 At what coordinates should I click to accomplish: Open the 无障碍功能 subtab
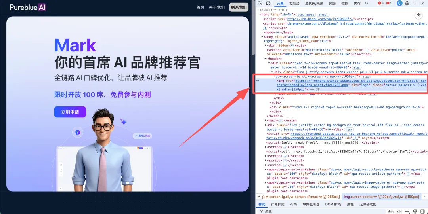click(x=368, y=204)
